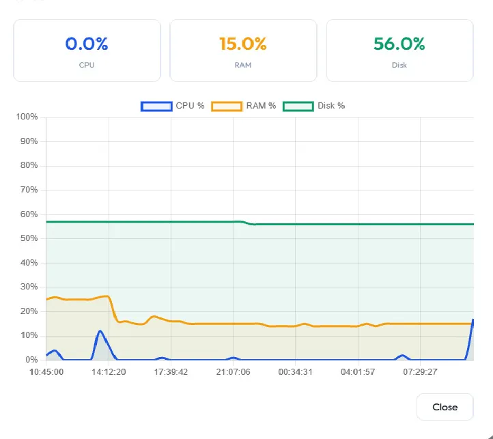Screen dimensions: 493x439
Task: Select the 0.0% CPU stat card
Action: click(x=87, y=51)
